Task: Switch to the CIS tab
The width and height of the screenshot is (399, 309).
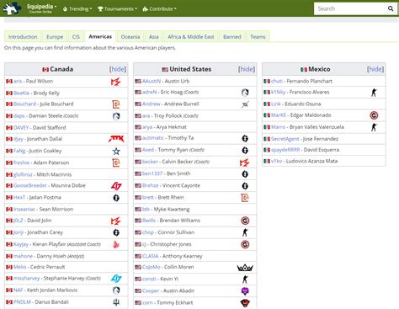Action: (76, 37)
